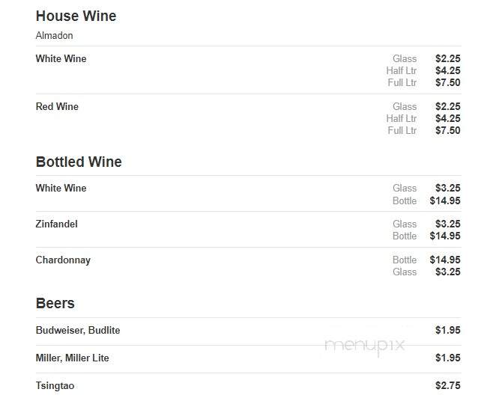
Task: Click House White Wine Half Ltr label
Action: (402, 70)
